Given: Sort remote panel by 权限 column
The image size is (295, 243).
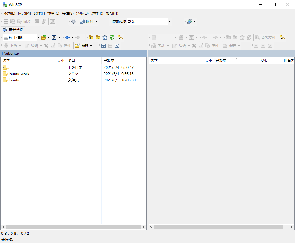Looking at the screenshot, I should (x=270, y=61).
